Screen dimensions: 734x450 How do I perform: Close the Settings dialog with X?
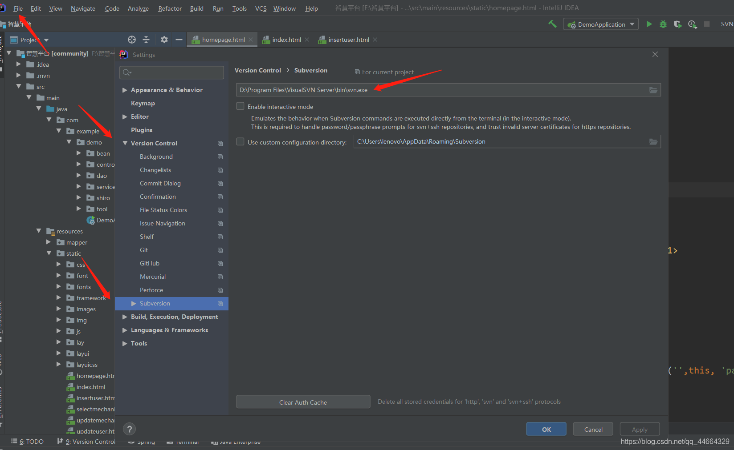coord(655,54)
